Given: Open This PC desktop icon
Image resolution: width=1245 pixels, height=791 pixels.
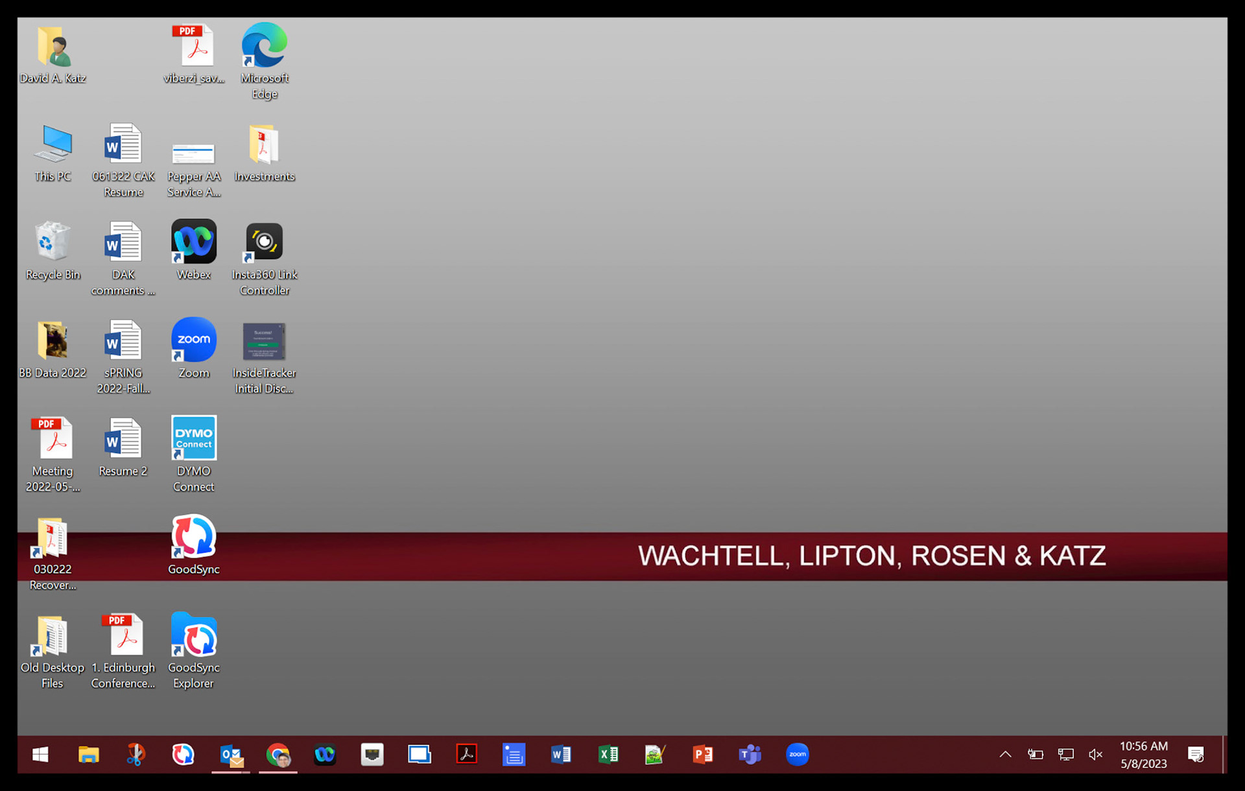Looking at the screenshot, I should tap(53, 154).
